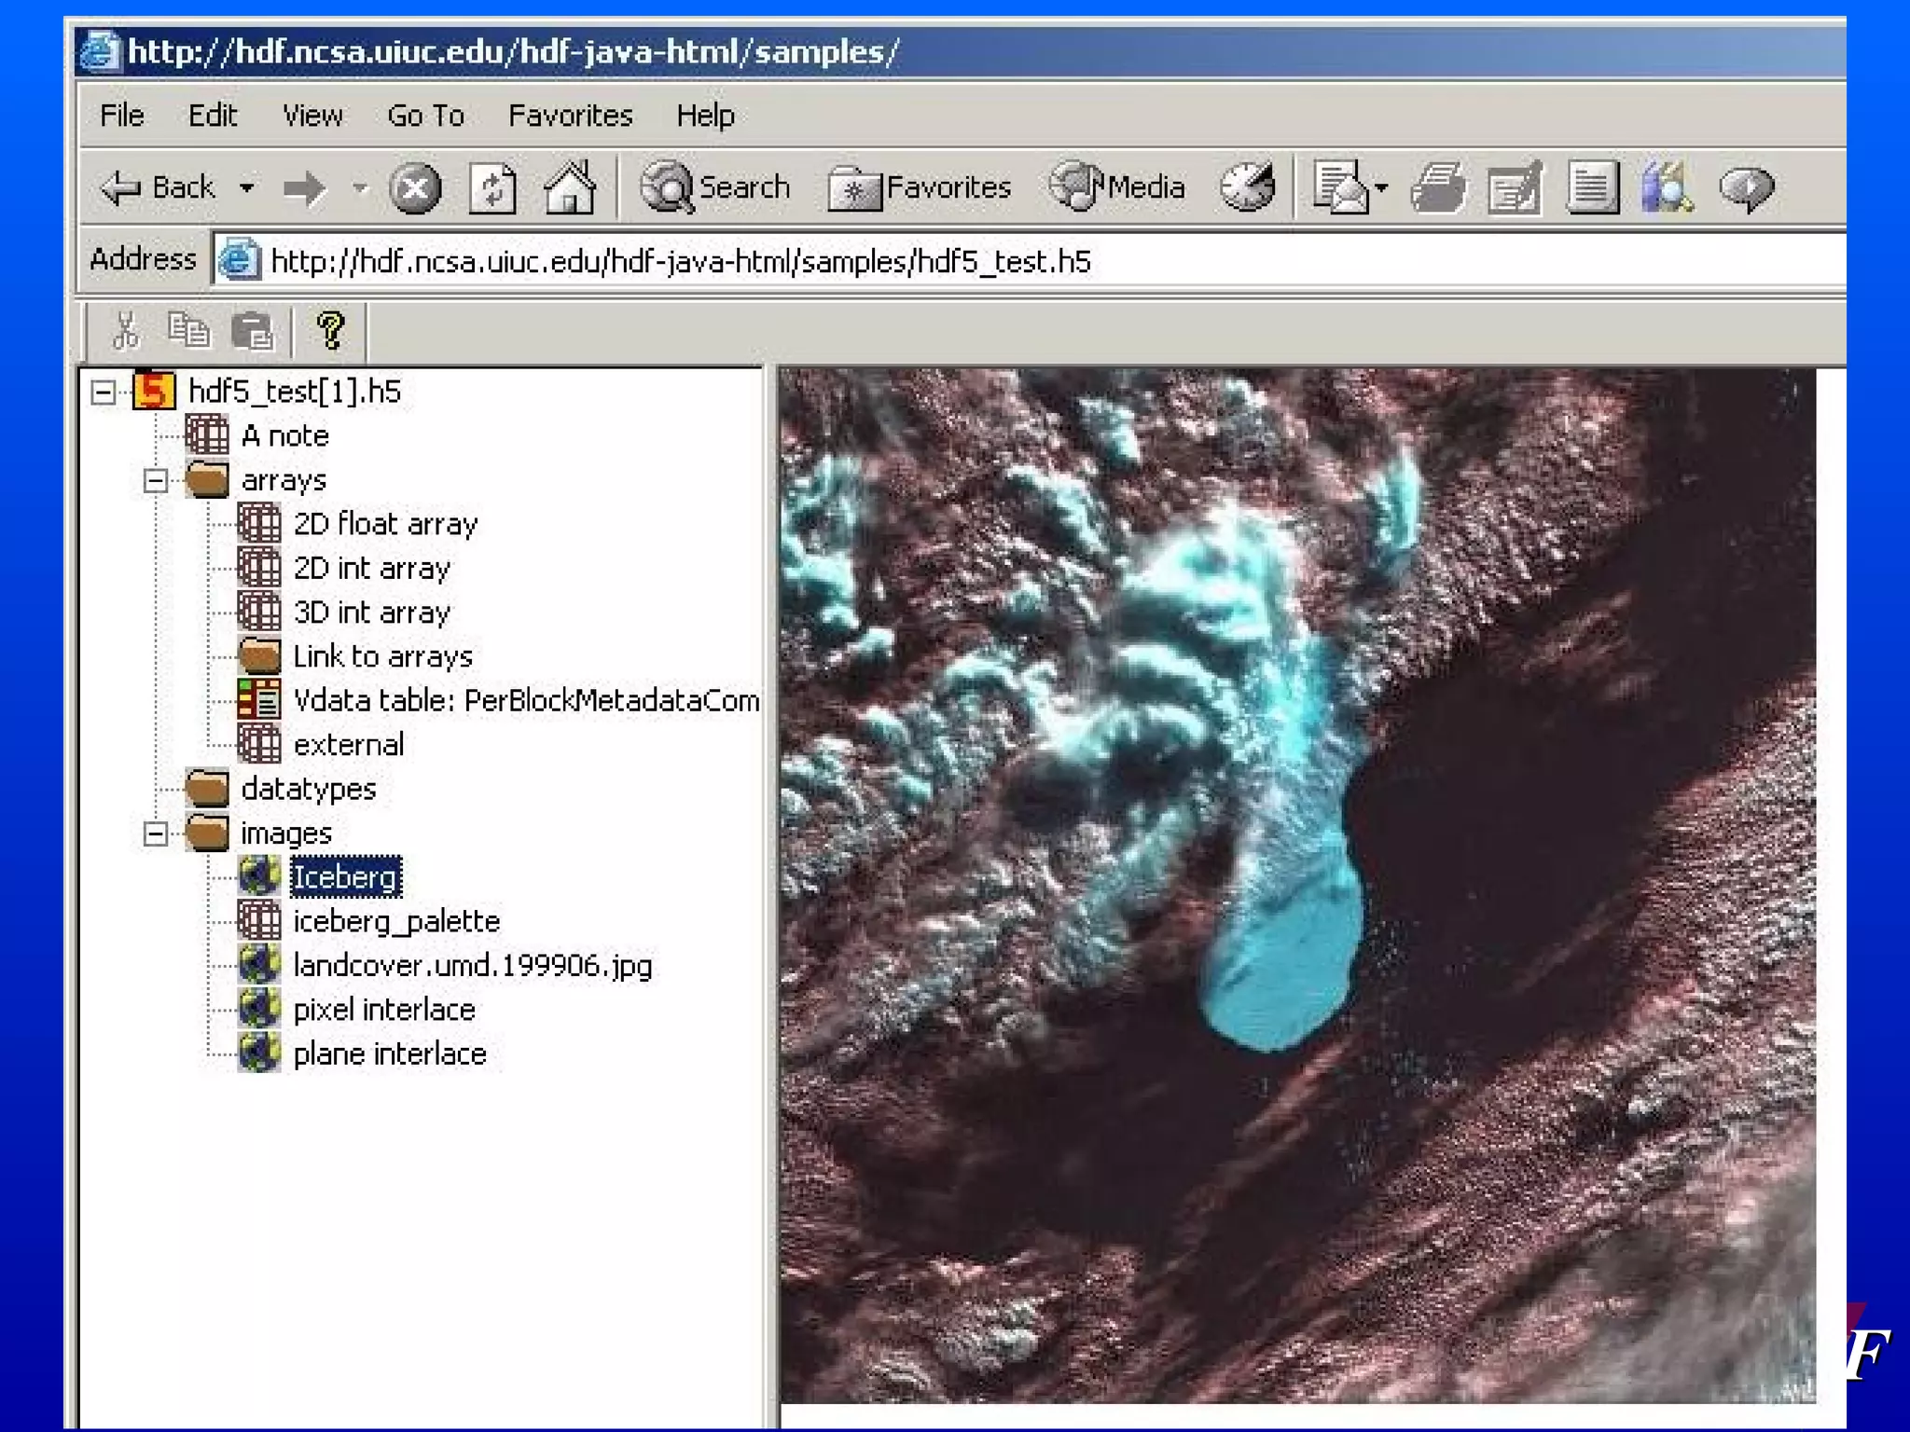This screenshot has width=1910, height=1432.
Task: Click the Copy icon in lower toolbar
Action: tap(188, 331)
